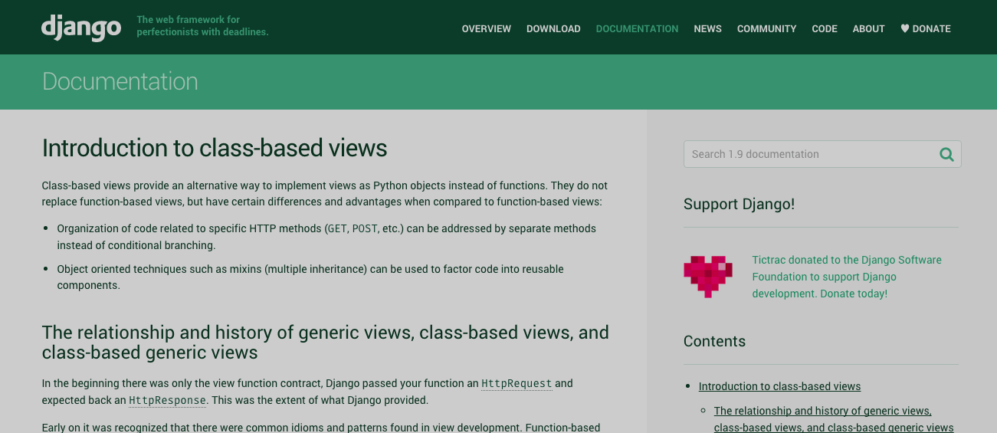Focus the Search 1.9 documentation field

point(808,154)
